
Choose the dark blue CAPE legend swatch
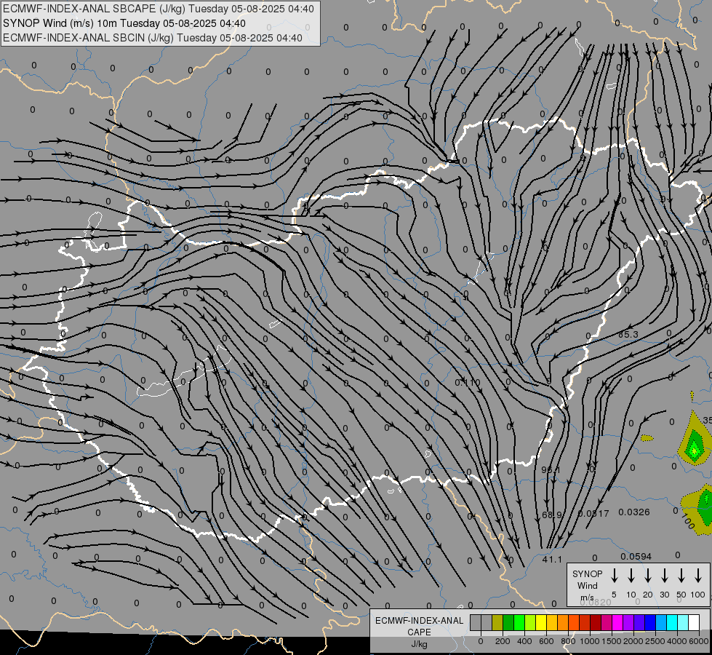tap(649, 623)
